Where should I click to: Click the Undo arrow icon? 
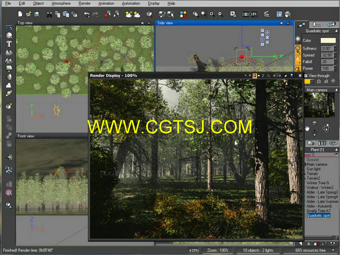click(87, 14)
